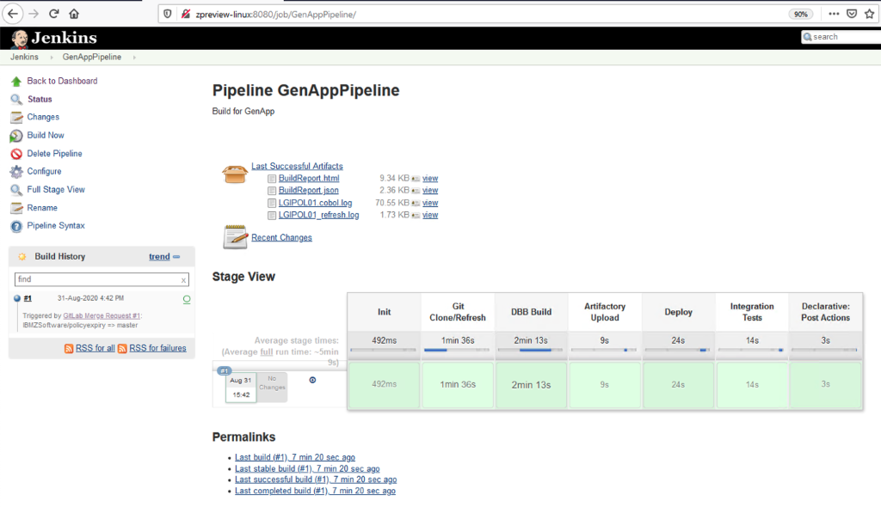Open Full Stage View

pos(56,190)
